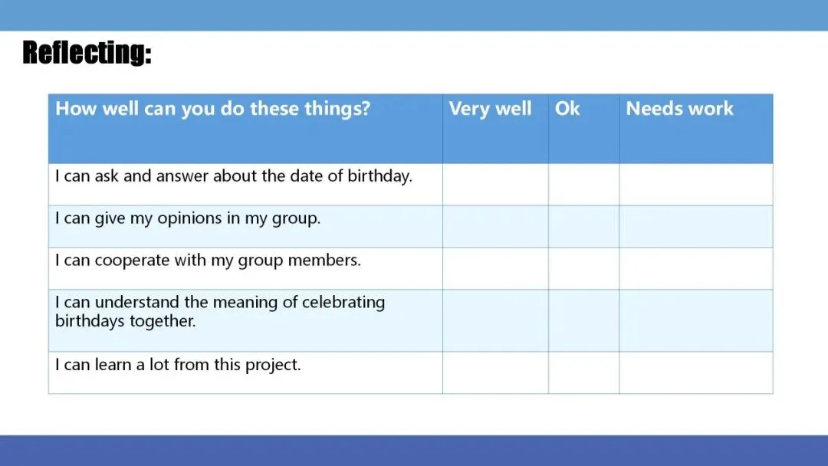
Task: Mark "Ok" for the date of birthday row
Action: (583, 185)
